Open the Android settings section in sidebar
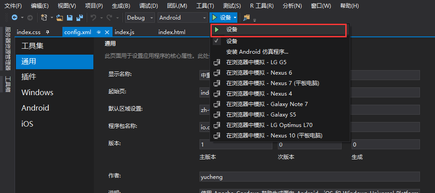435x193 pixels. coord(35,108)
